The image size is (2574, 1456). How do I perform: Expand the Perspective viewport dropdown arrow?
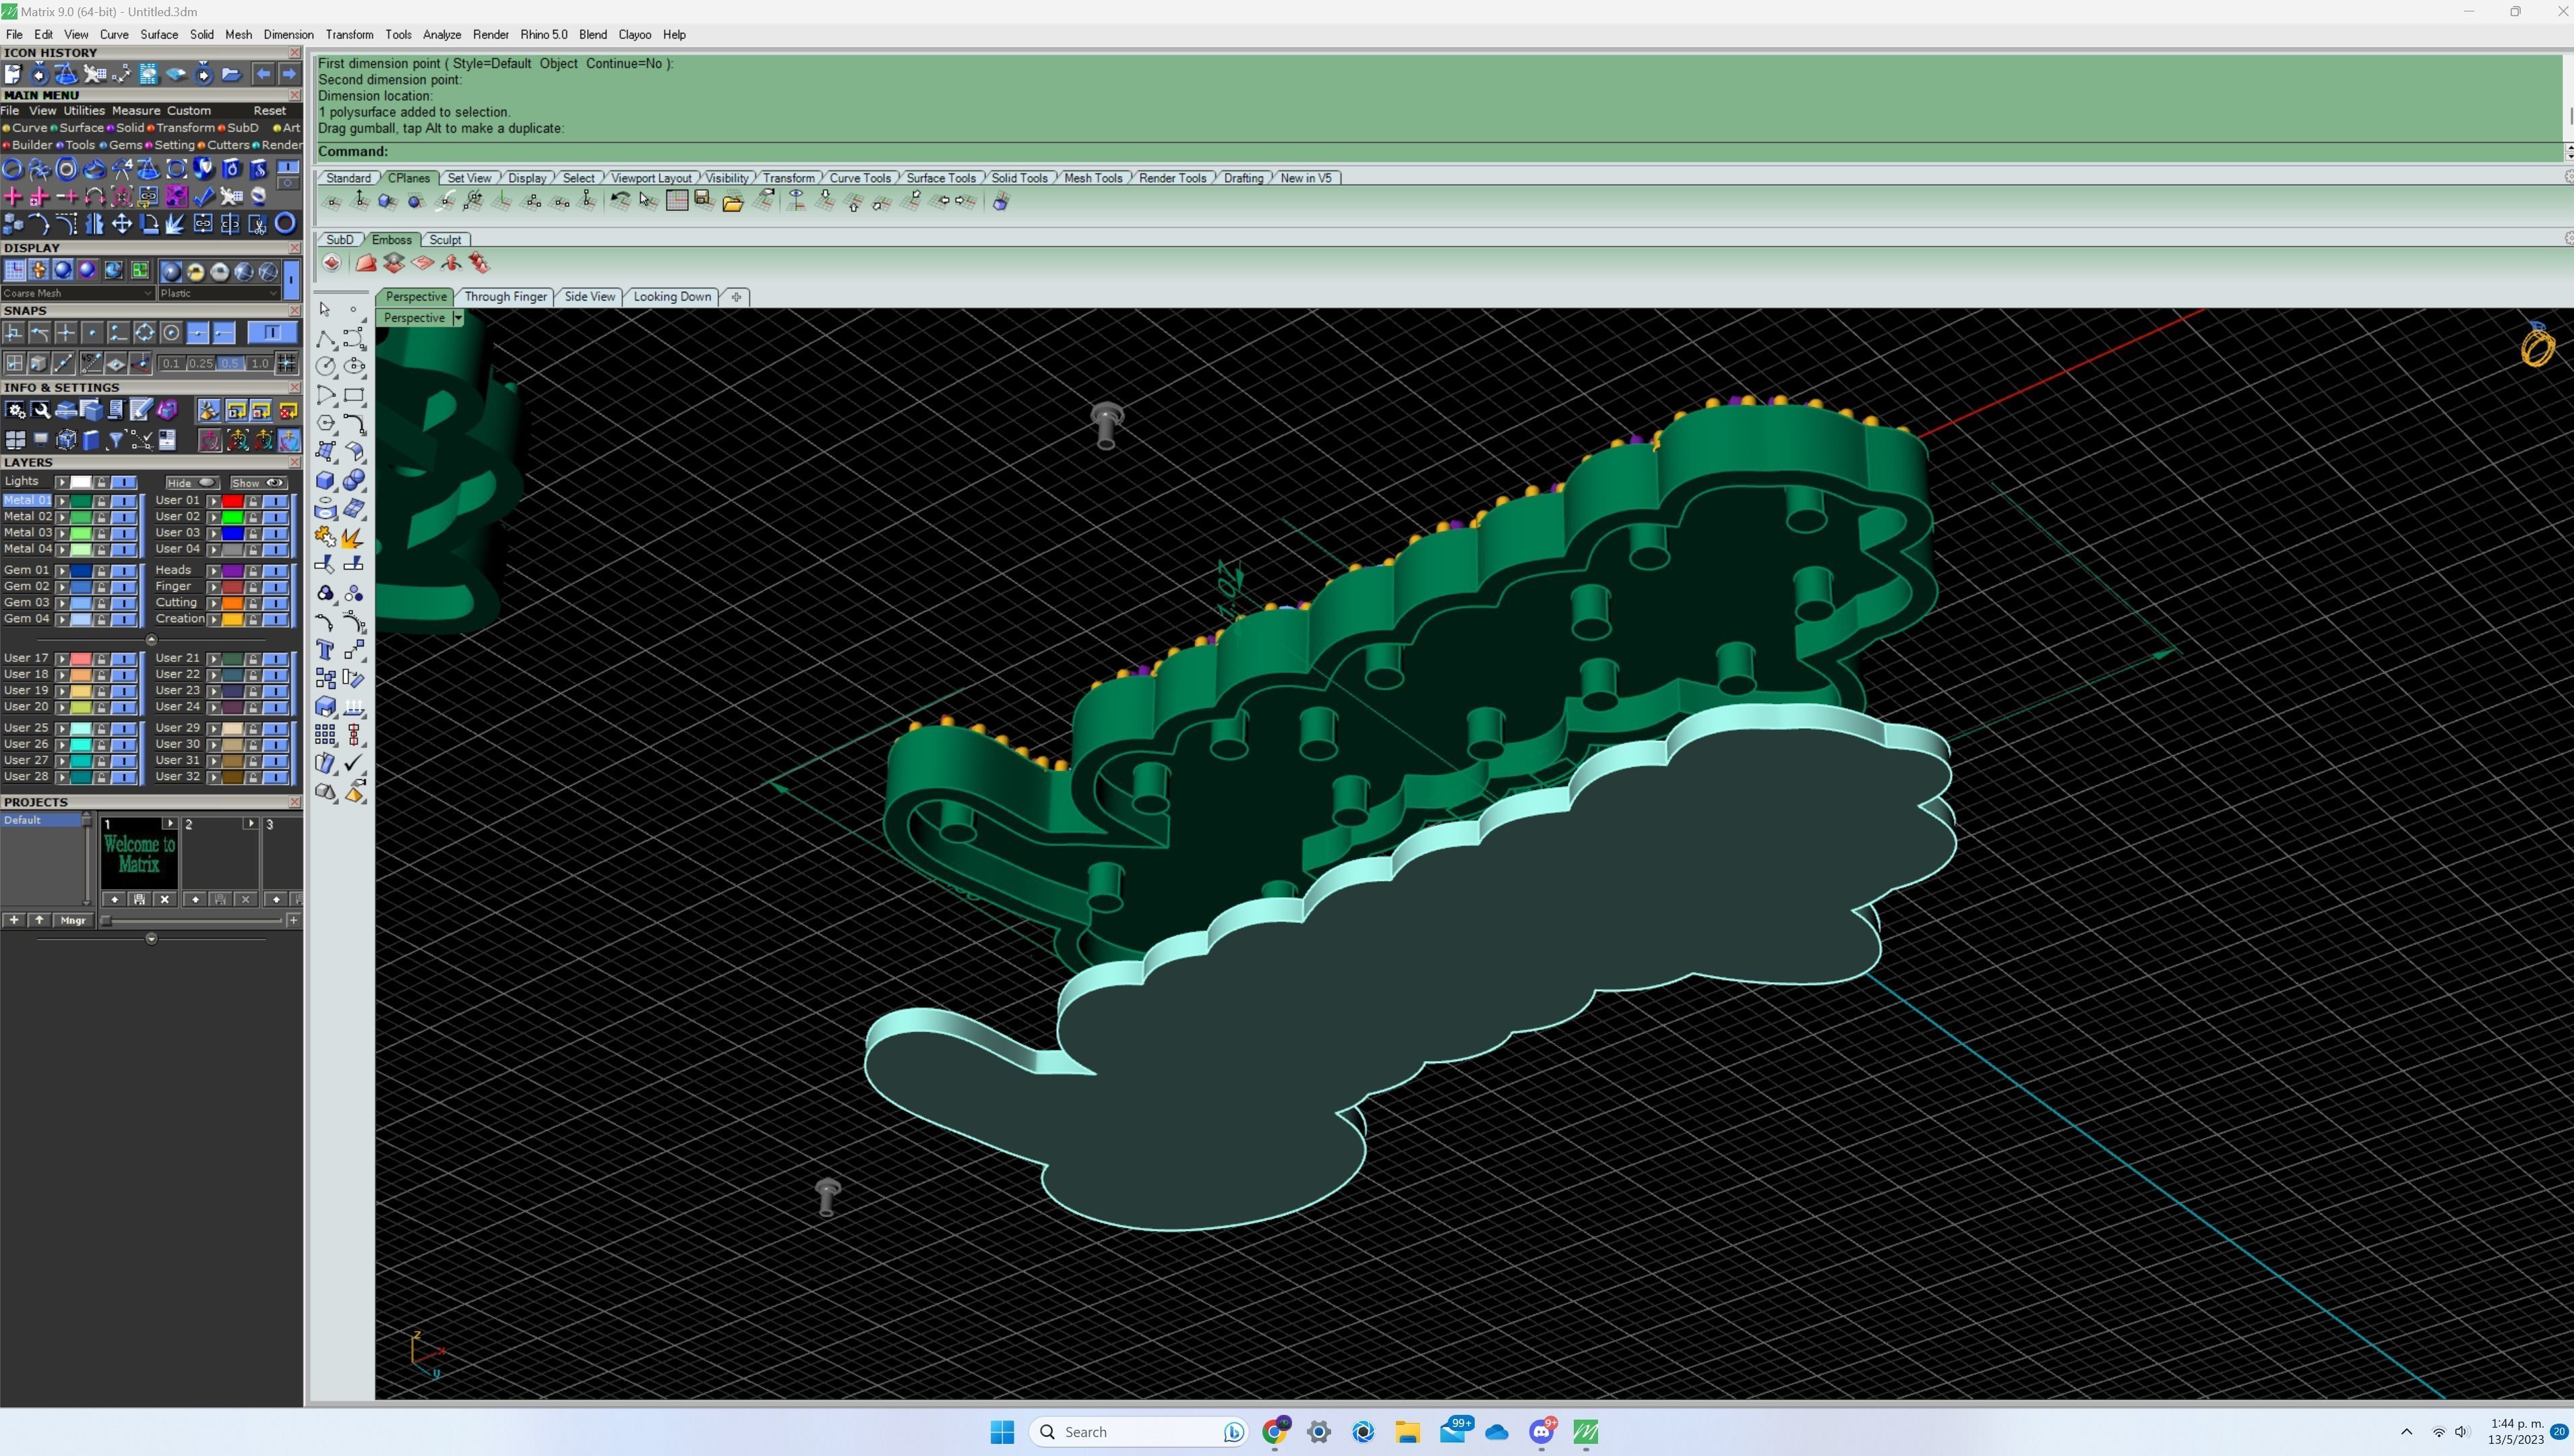(458, 318)
